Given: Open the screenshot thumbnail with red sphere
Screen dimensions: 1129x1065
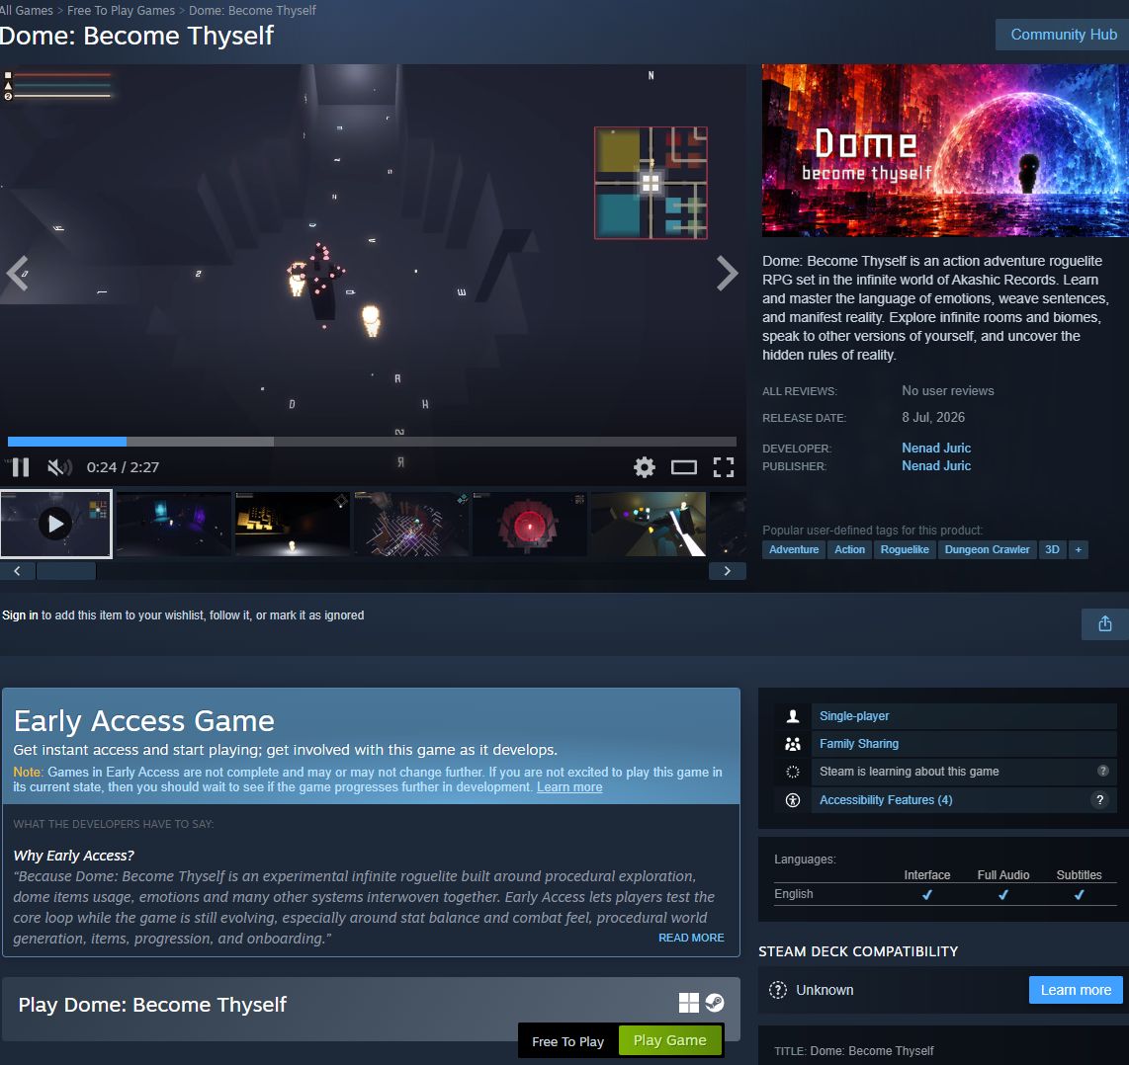Looking at the screenshot, I should 529,524.
